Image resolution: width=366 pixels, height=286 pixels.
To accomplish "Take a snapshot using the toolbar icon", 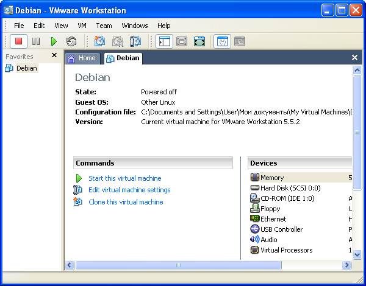I will click(x=99, y=41).
